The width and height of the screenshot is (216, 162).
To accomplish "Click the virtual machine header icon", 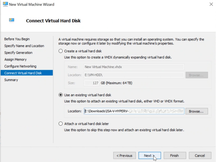I will (x=12, y=21).
